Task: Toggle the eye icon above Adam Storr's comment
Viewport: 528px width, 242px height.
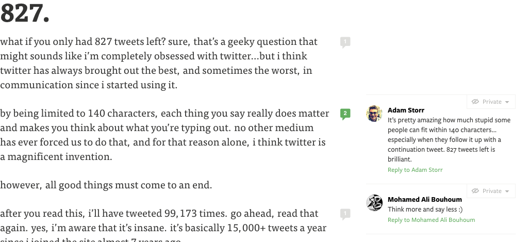Action: pos(475,102)
